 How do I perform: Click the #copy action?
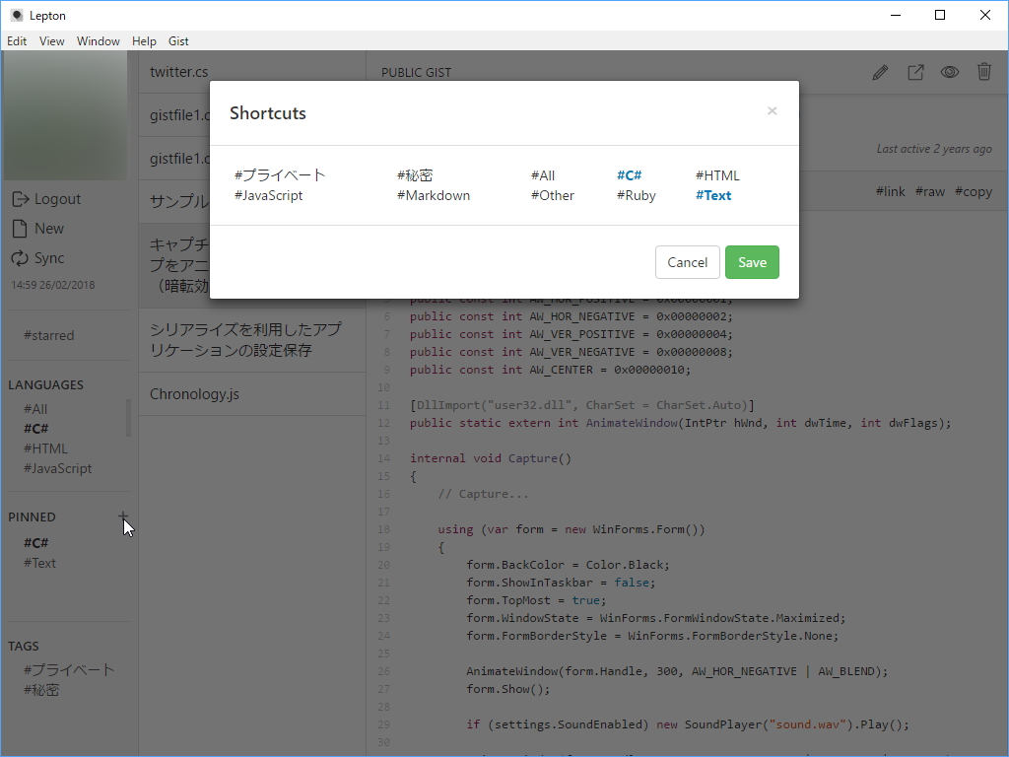tap(973, 191)
